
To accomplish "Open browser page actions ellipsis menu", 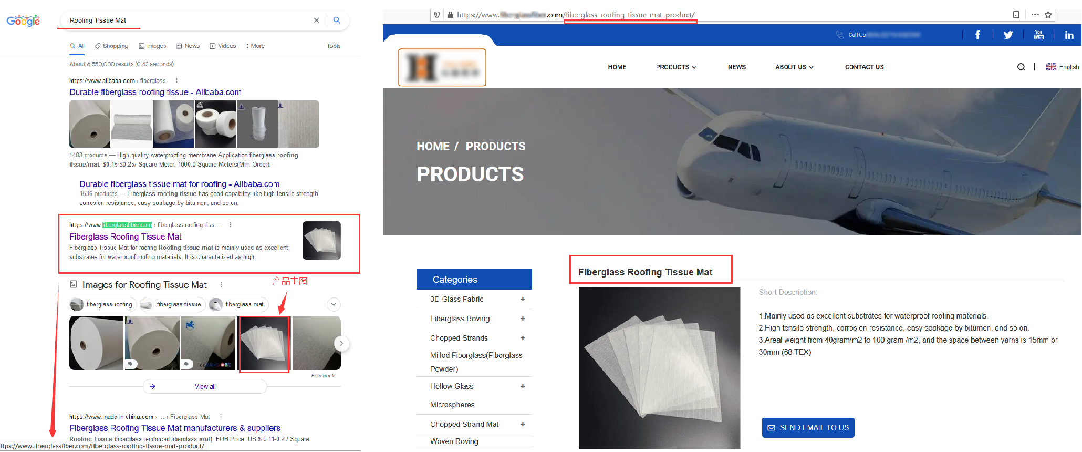I will click(1035, 15).
